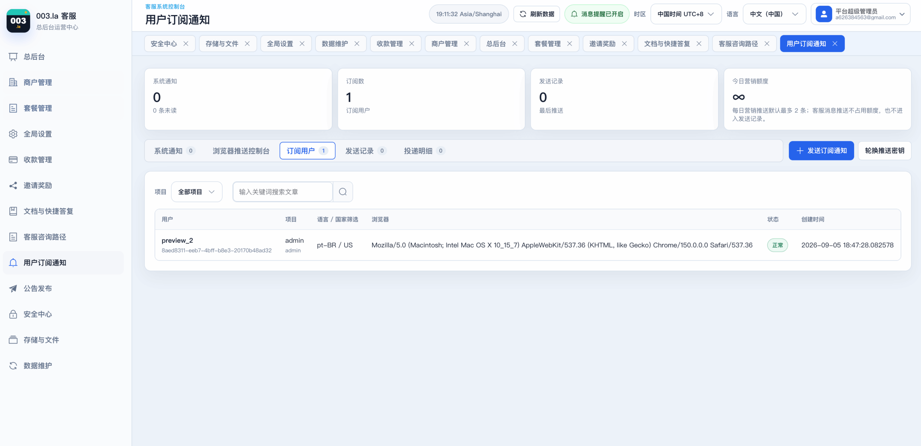Click the 正常 status badge
This screenshot has height=446, width=921.
tap(777, 245)
